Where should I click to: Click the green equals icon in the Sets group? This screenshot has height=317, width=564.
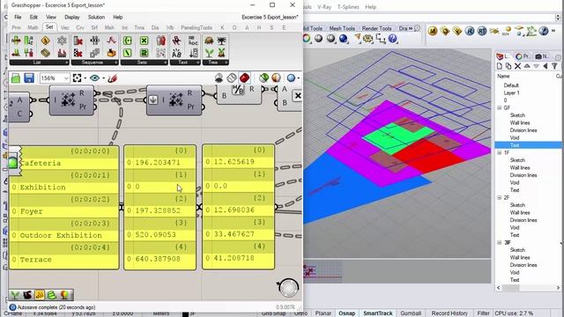click(144, 53)
